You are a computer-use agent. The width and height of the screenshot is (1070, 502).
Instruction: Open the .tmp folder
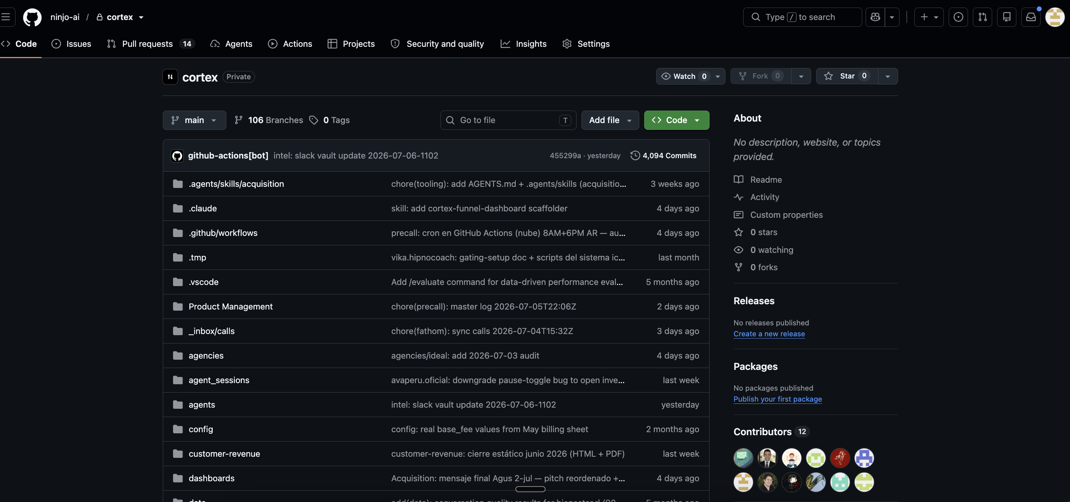pos(197,257)
